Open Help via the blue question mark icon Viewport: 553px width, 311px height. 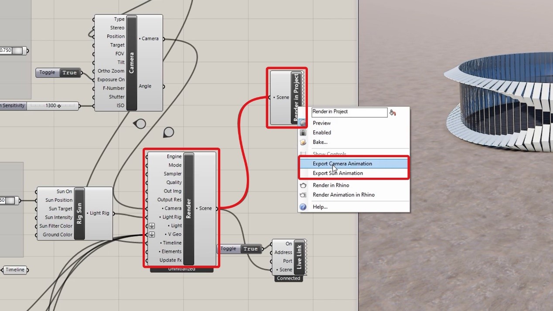point(303,207)
